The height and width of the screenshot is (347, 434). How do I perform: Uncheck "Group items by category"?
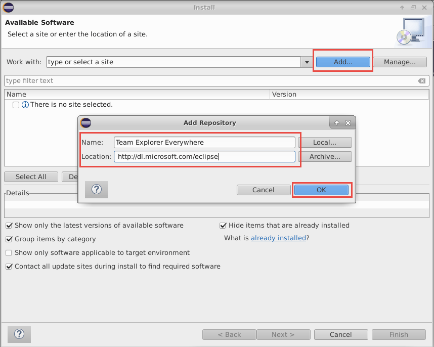(9, 239)
